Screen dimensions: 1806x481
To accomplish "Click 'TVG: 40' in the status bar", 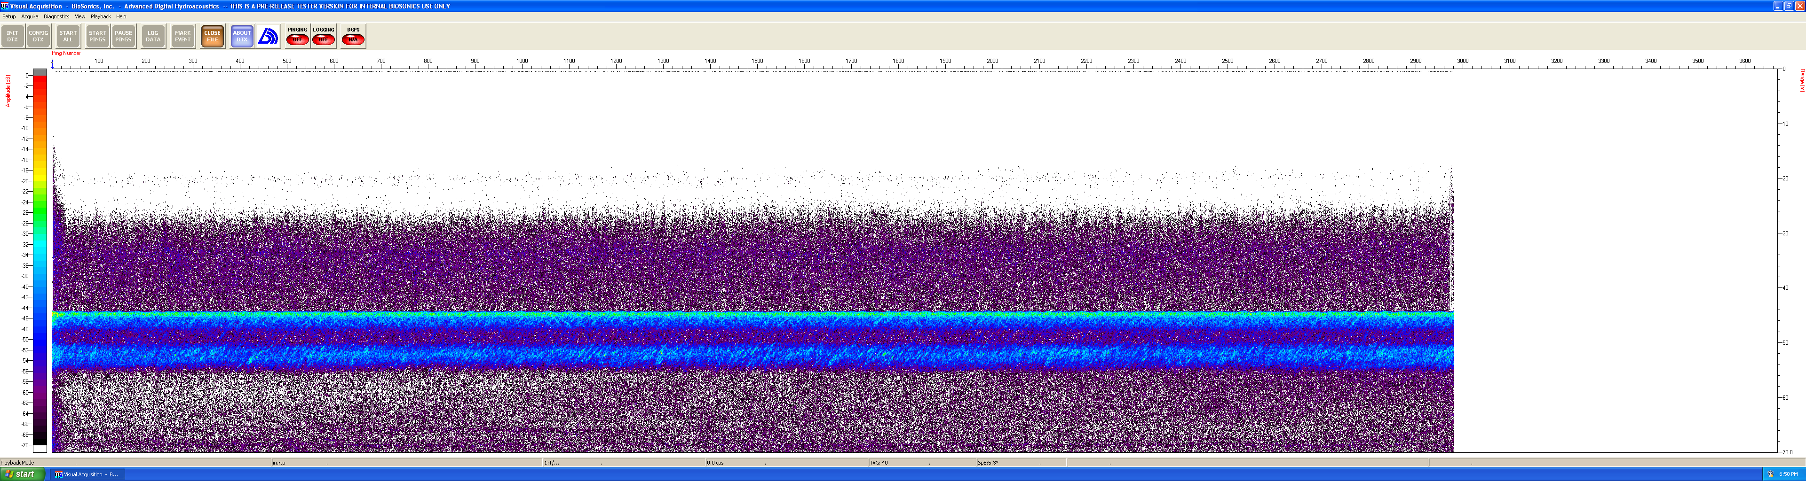I will [x=879, y=463].
